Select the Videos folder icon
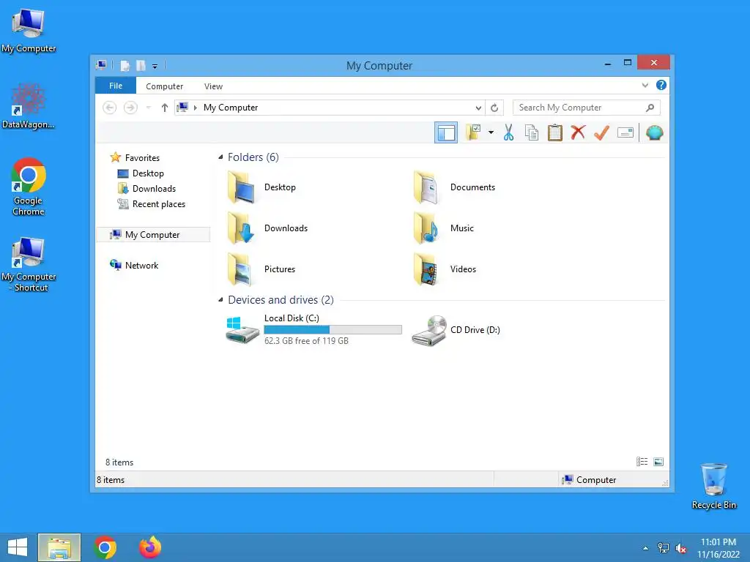The image size is (750, 562). click(427, 269)
